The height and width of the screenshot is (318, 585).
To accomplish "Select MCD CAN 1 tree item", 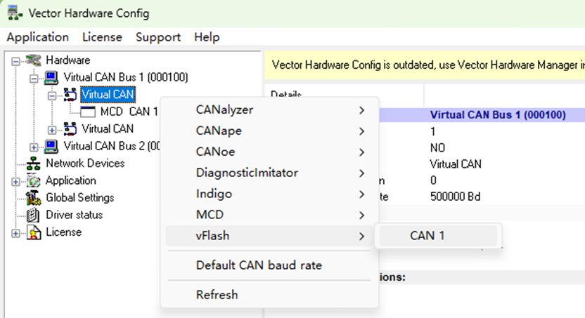I will click(129, 112).
